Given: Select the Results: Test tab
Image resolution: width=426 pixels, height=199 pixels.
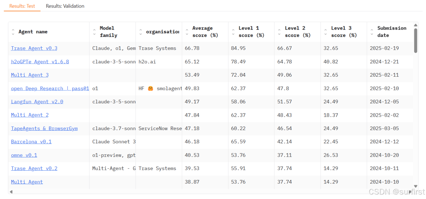Looking at the screenshot, I should (22, 6).
